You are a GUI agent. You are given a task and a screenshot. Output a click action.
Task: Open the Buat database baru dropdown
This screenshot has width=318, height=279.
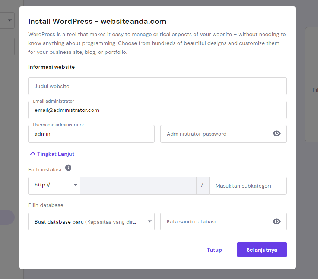click(x=91, y=221)
